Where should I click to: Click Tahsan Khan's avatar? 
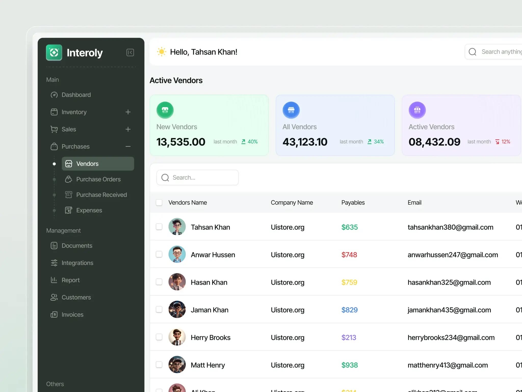tap(177, 227)
